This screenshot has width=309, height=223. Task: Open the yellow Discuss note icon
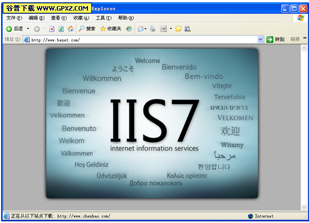click(x=178, y=29)
